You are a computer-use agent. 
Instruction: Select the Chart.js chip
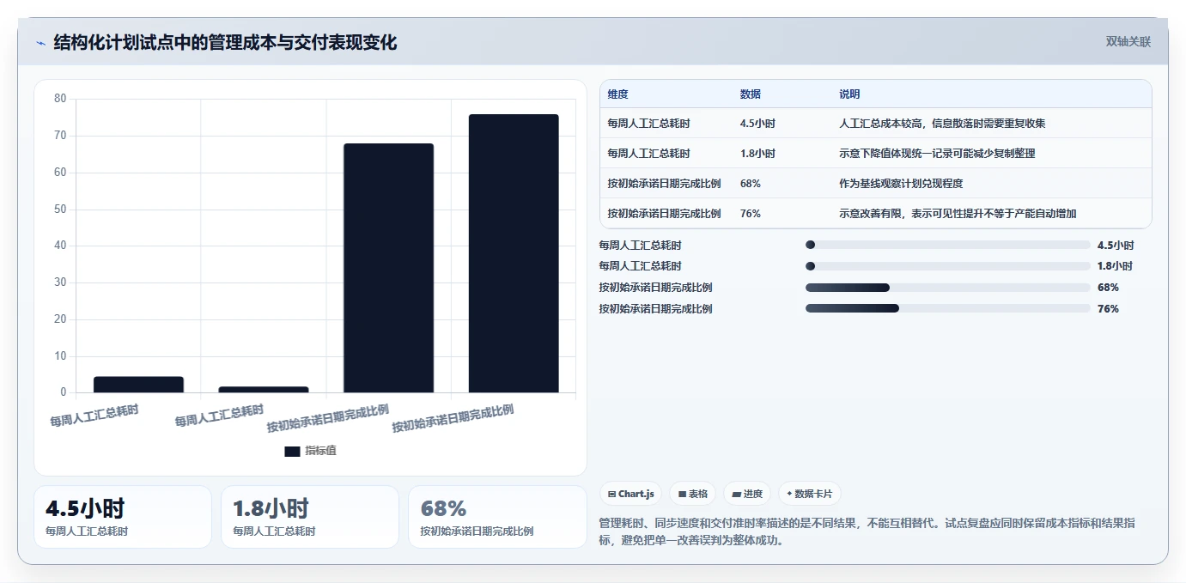click(630, 494)
